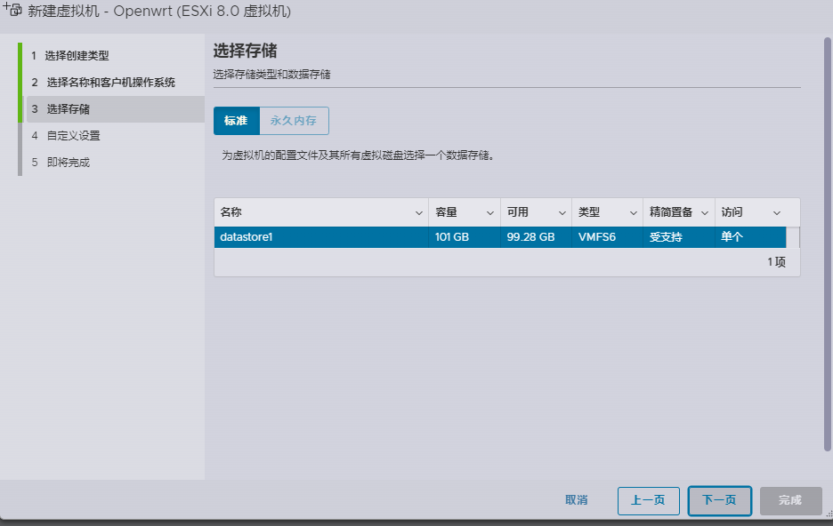
Task: Switch to the 标准 storage tab
Action: (236, 121)
